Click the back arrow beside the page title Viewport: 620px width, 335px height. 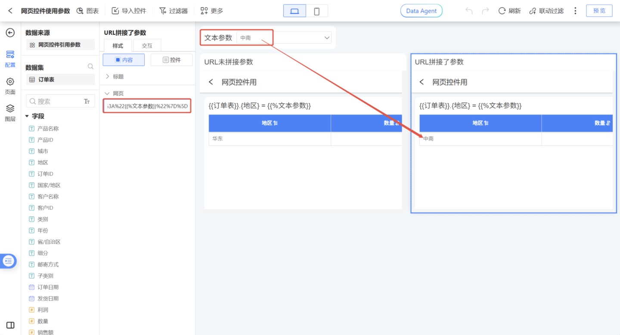[10, 11]
